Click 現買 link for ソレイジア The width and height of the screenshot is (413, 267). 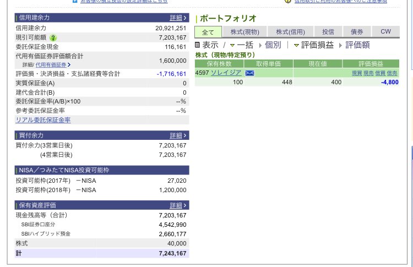357,73
